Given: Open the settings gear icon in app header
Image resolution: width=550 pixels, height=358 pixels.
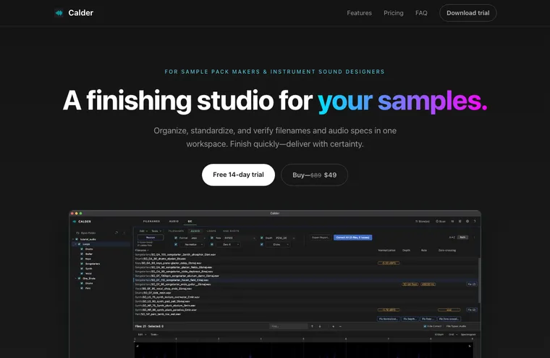Looking at the screenshot, I should [467, 221].
